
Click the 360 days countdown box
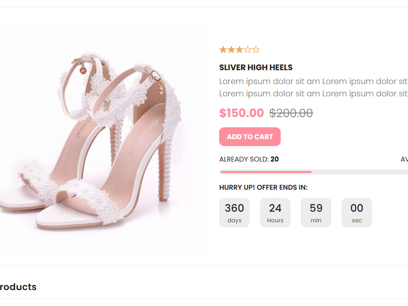[235, 213]
